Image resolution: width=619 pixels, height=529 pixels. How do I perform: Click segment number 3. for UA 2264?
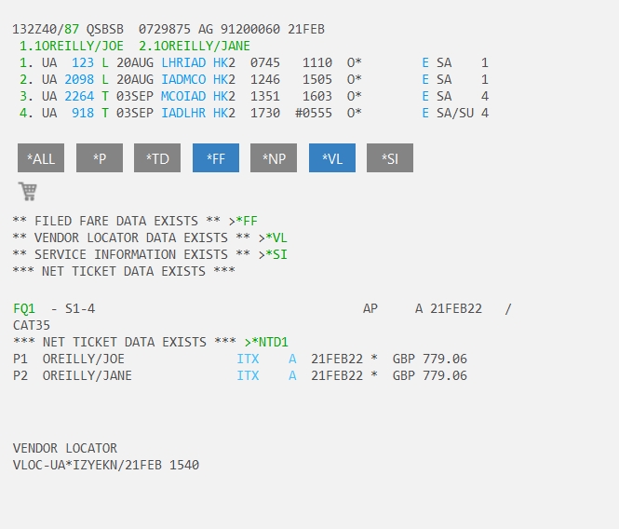click(26, 97)
